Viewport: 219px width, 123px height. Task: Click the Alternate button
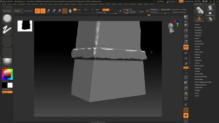pos(7,92)
